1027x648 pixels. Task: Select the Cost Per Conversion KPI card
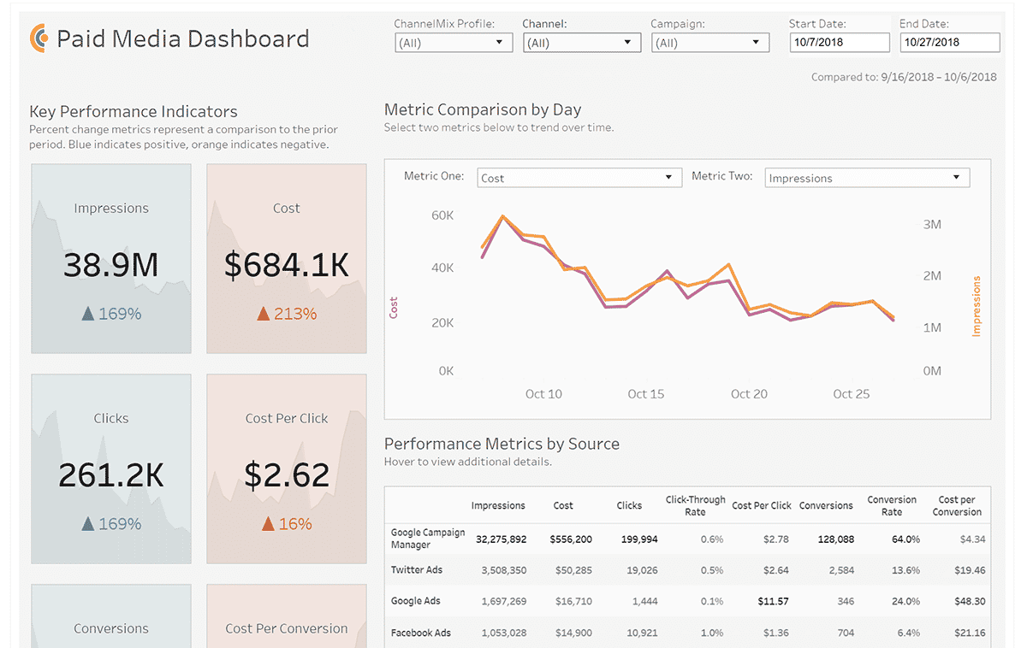click(287, 616)
